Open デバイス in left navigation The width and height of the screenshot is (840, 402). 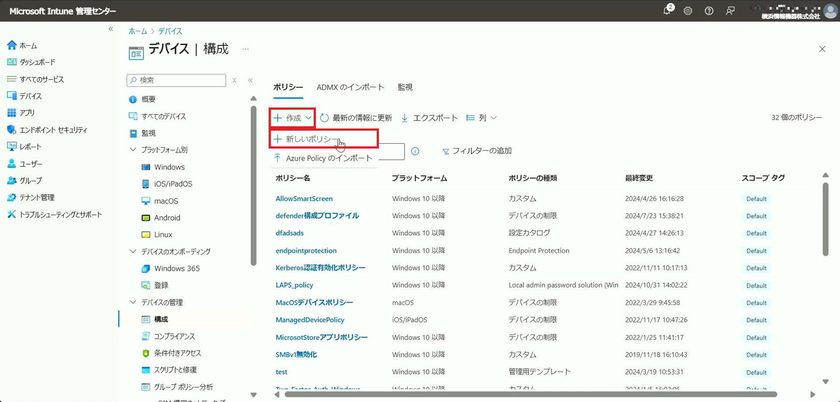point(24,96)
